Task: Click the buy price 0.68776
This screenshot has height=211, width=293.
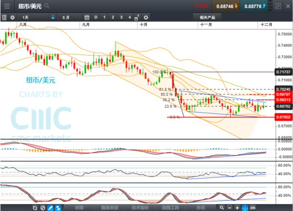Action: click(x=254, y=6)
